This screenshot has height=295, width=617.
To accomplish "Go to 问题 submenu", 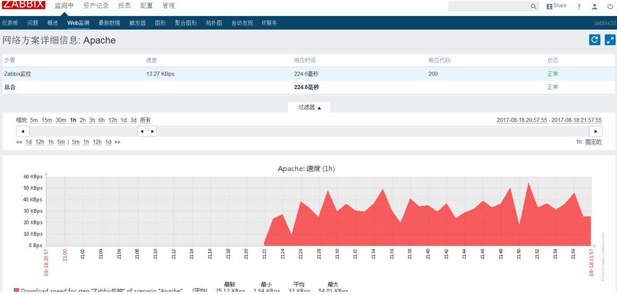I will click(x=33, y=23).
